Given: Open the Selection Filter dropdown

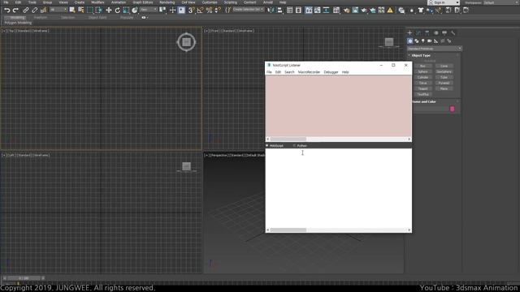Looking at the screenshot, I should coord(58,10).
